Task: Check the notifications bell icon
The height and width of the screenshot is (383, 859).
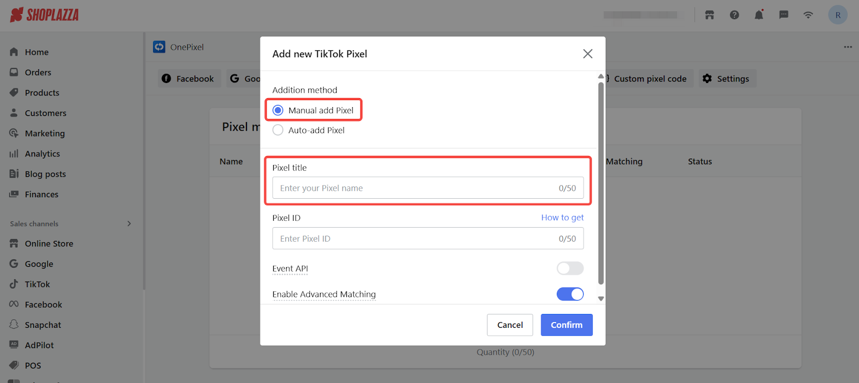Action: (759, 14)
